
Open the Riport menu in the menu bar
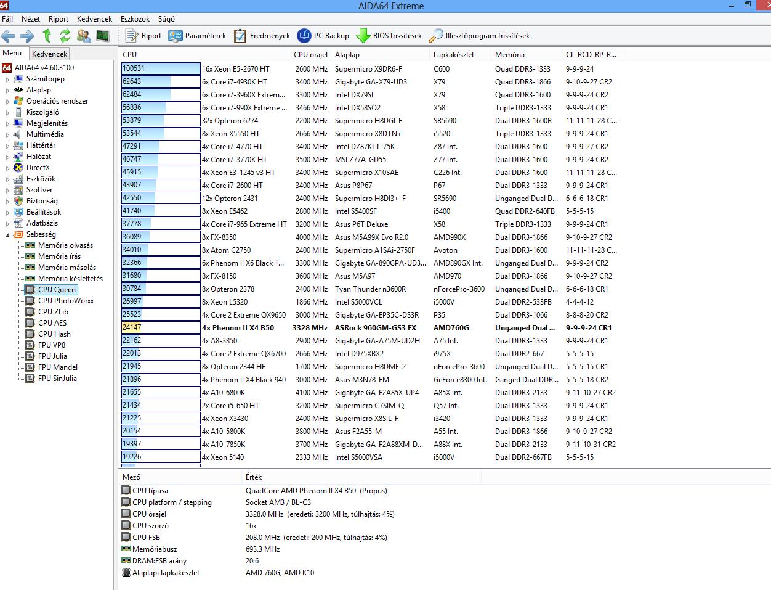coord(59,19)
